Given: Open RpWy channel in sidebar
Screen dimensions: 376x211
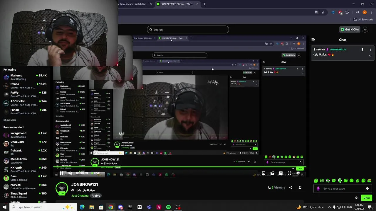Looking at the screenshot, I should point(25,94).
